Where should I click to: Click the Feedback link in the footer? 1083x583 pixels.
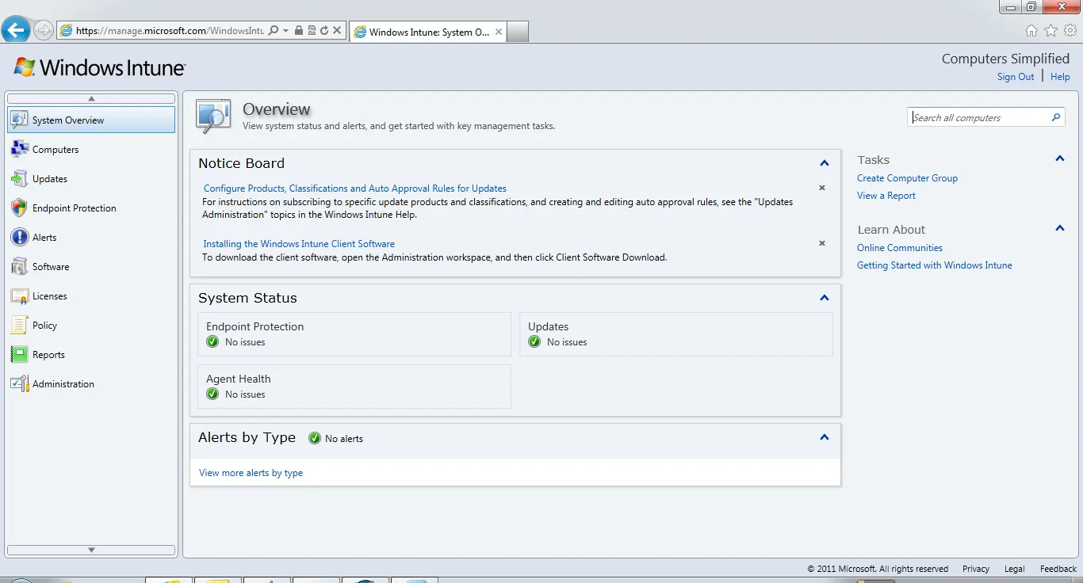coord(1058,569)
